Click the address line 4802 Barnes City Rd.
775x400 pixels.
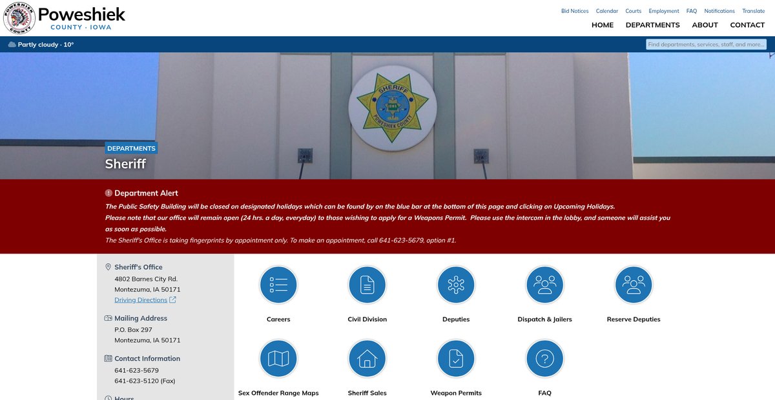click(x=146, y=279)
